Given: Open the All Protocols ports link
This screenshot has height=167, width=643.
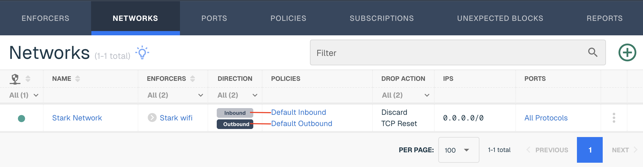Looking at the screenshot, I should click(546, 118).
